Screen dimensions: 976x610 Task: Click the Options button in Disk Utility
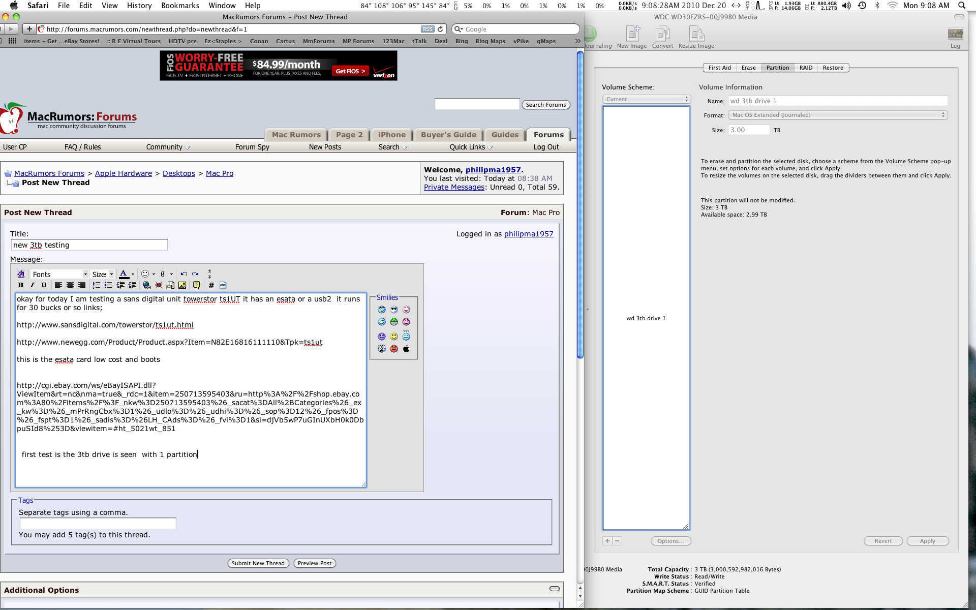(x=671, y=541)
